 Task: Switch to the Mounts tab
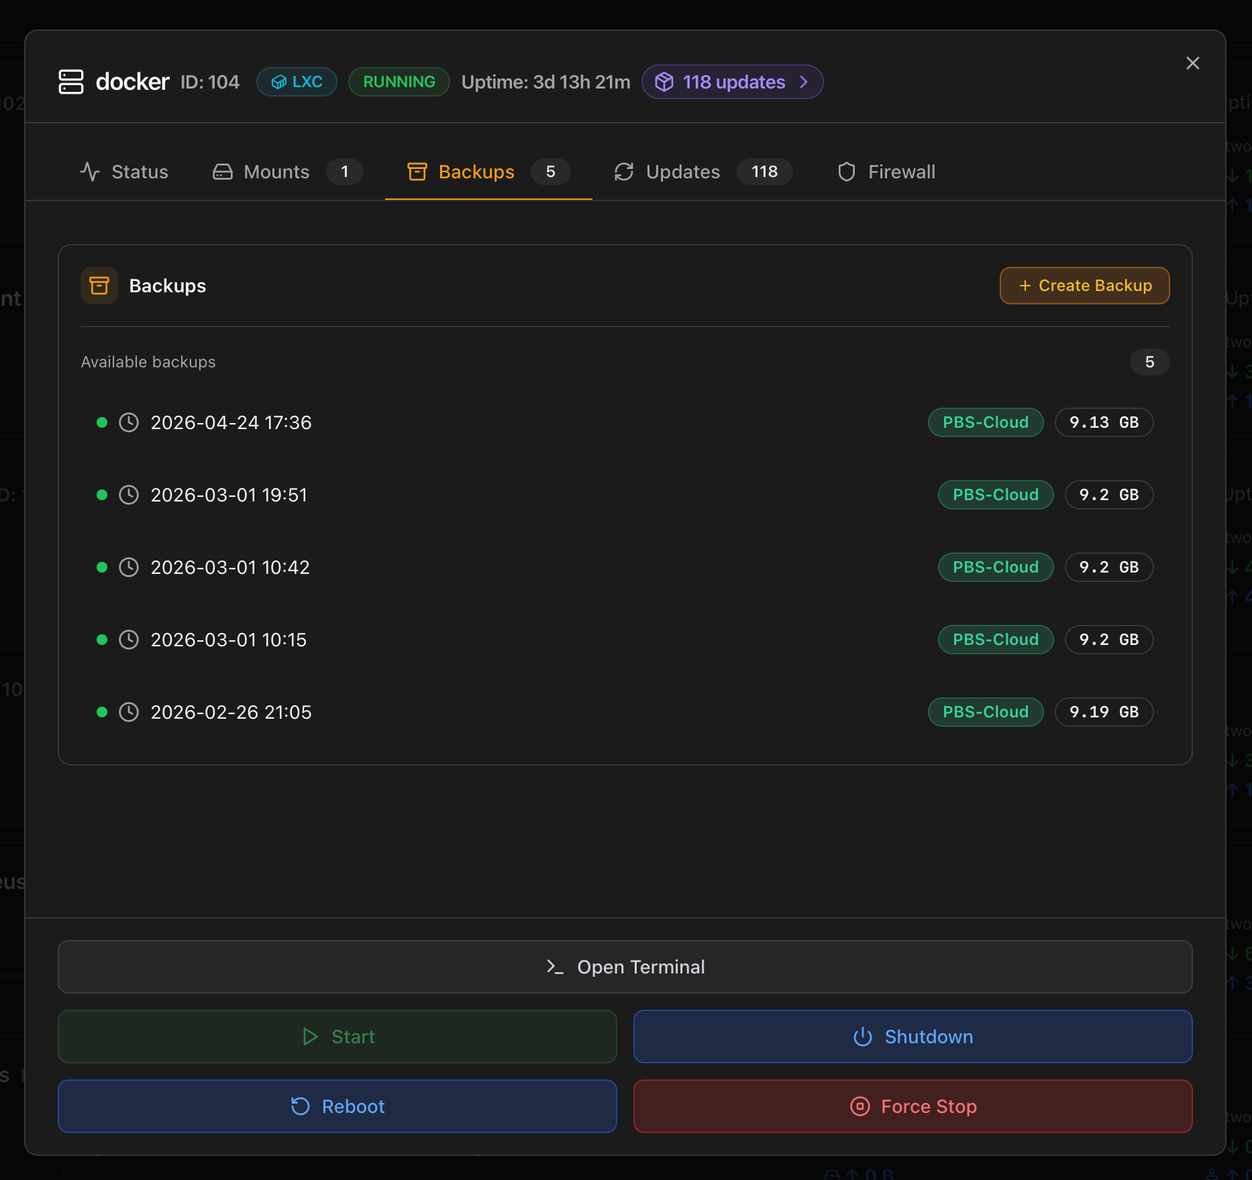tap(288, 172)
